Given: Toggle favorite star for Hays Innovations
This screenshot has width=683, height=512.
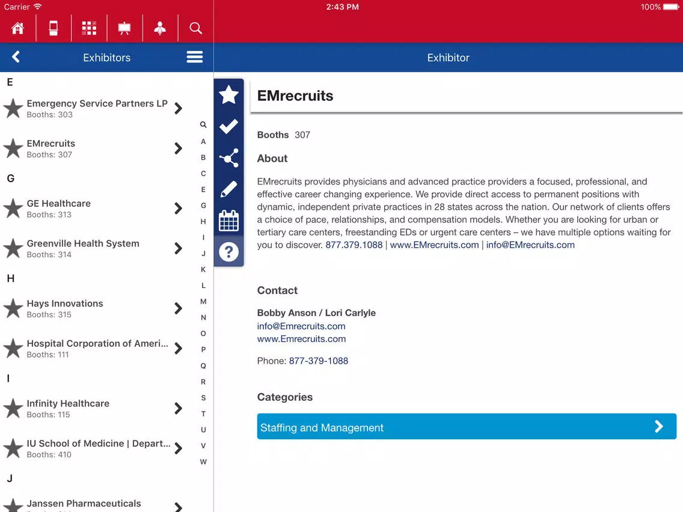Looking at the screenshot, I should pos(13,309).
